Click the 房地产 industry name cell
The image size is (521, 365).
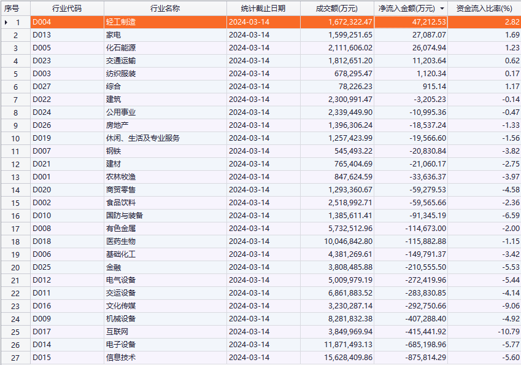point(117,125)
